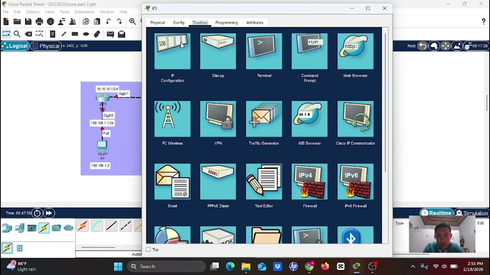The image size is (490, 275).
Task: Open Cisco IP Communicator
Action: (355, 119)
